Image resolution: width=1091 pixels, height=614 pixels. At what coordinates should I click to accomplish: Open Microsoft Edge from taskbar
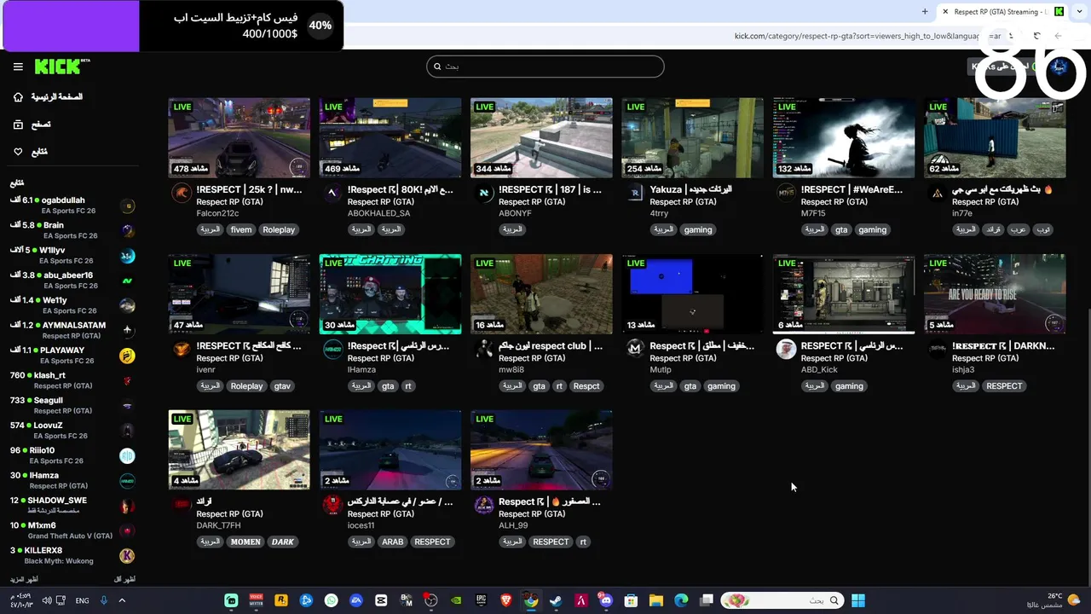pos(681,600)
